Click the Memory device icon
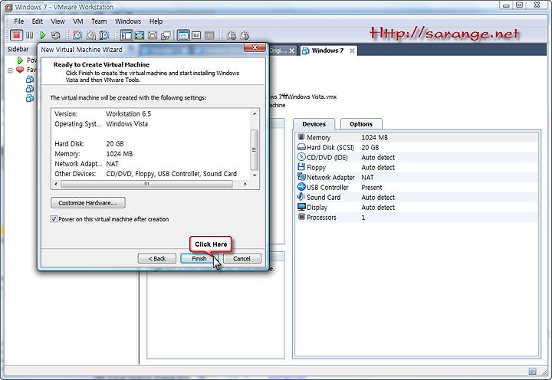Image resolution: width=552 pixels, height=380 pixels. click(301, 137)
